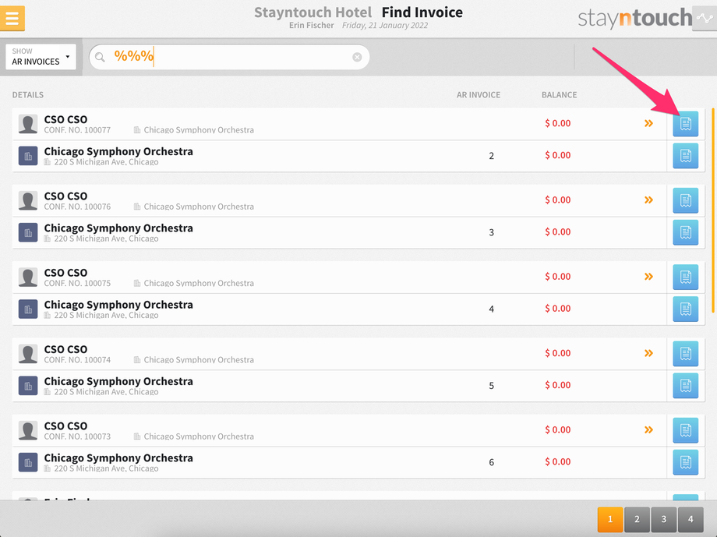Screen dimensions: 717x537
Task: Click company building icon for AR invoice 4
Action: [28, 309]
